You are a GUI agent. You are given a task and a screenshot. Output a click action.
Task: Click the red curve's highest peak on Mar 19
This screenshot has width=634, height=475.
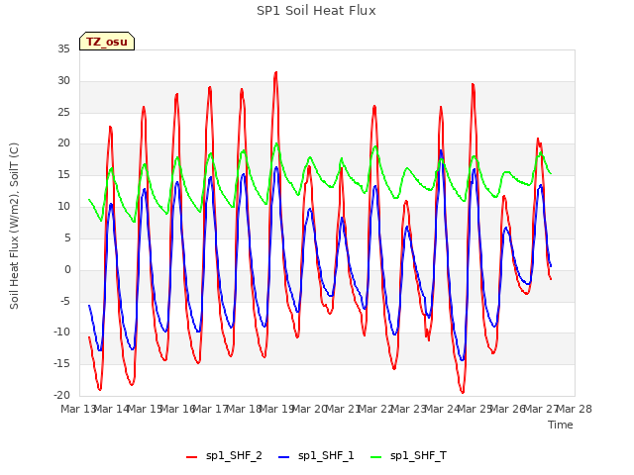(275, 72)
